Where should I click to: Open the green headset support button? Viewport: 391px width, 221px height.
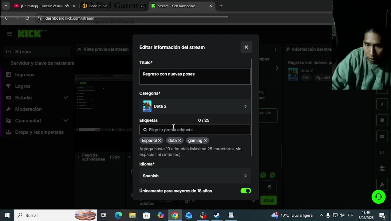[x=378, y=197]
